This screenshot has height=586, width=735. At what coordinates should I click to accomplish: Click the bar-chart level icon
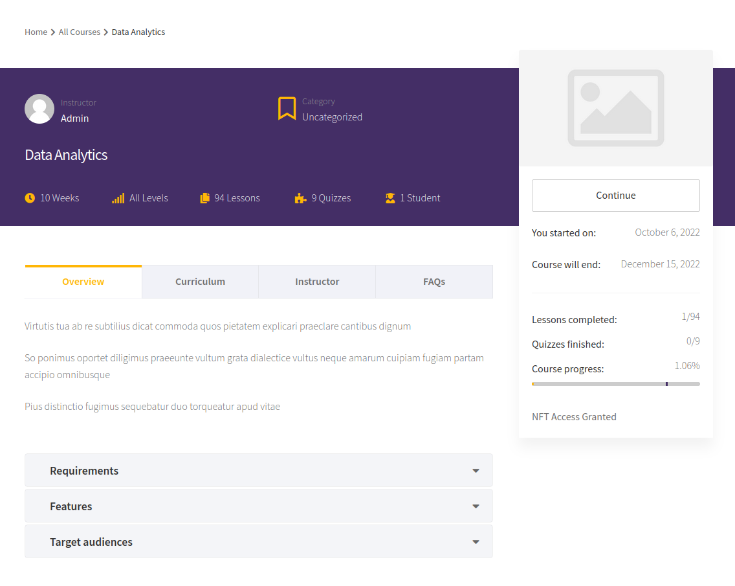[118, 198]
